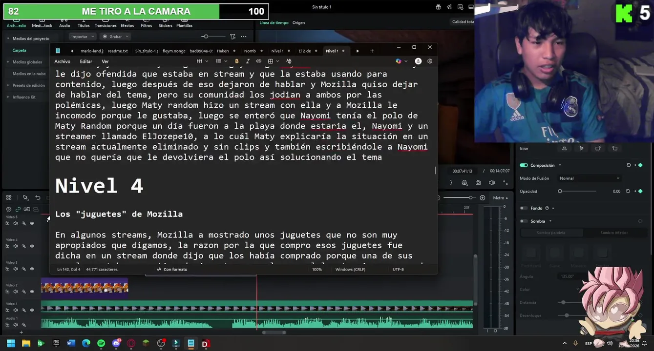Expand Medios del proyecto tree
Viewport: 654px width, 351px height.
8,39
